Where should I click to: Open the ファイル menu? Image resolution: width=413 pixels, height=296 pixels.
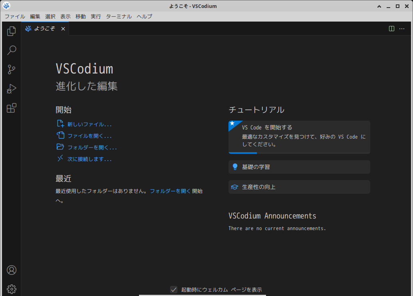coord(15,16)
